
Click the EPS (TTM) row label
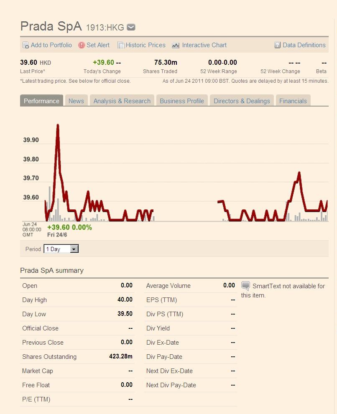coord(161,300)
